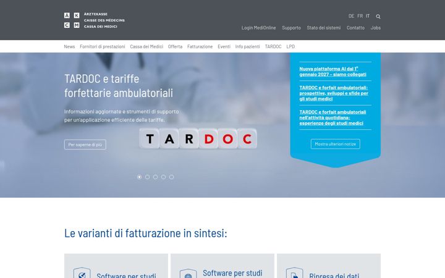The height and width of the screenshot is (278, 445).
Task: Select the fourth carousel slide dot
Action: point(163,177)
